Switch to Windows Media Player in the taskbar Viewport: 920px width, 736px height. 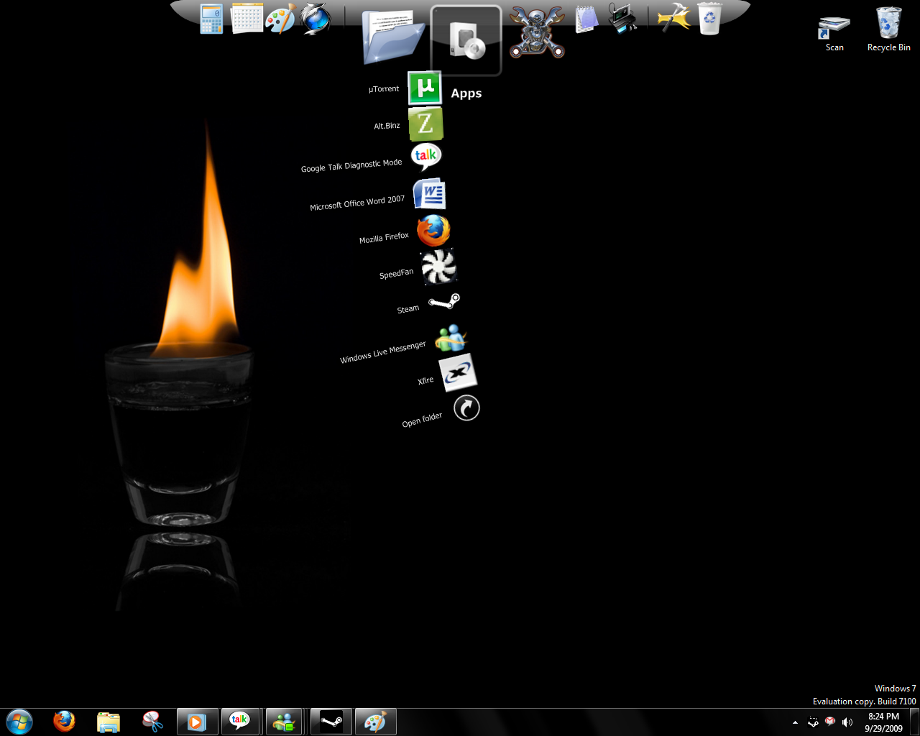pyautogui.click(x=197, y=722)
